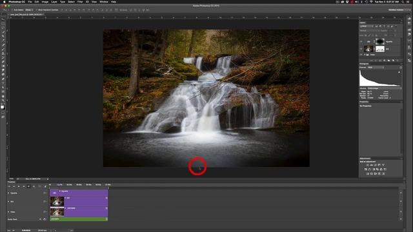Add Invert adjustment icon

[368, 174]
